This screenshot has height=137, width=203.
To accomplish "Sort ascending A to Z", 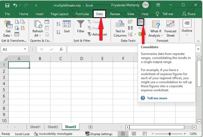I will pyautogui.click(x=58, y=24).
